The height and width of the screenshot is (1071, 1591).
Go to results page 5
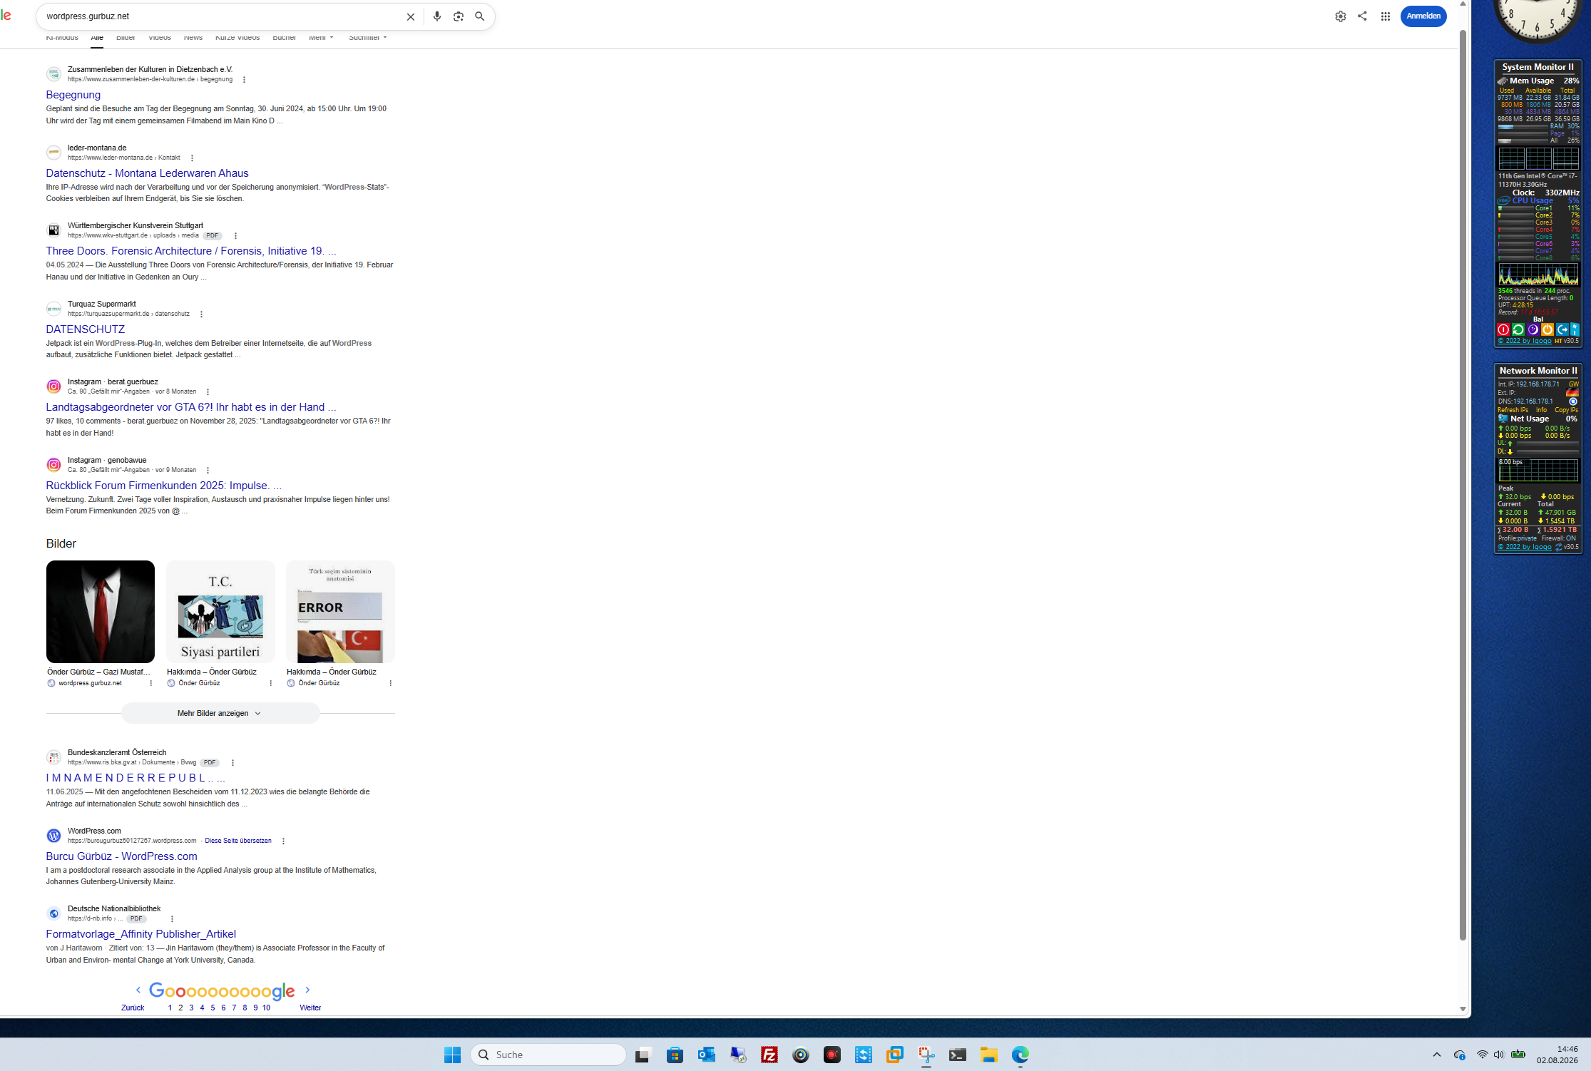(213, 1008)
